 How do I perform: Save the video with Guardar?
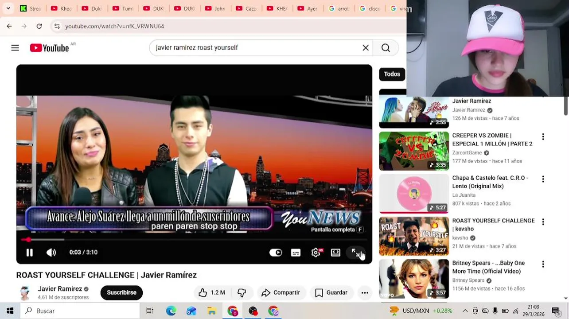coord(331,292)
